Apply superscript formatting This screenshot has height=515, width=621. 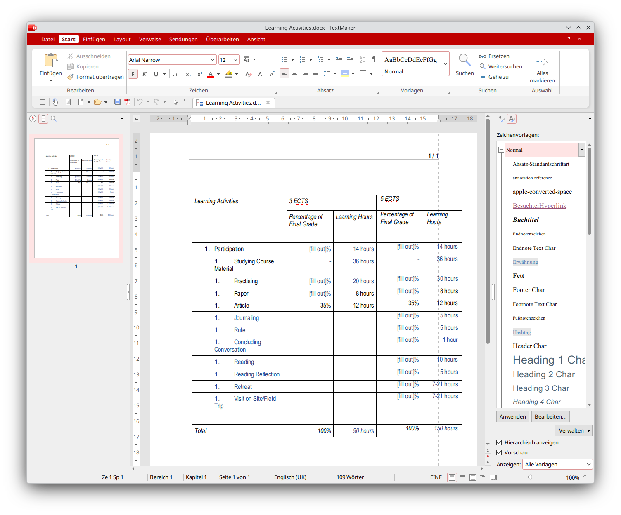tap(200, 74)
